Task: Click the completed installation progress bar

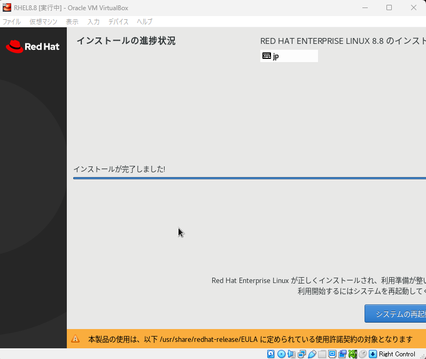Action: (x=250, y=178)
